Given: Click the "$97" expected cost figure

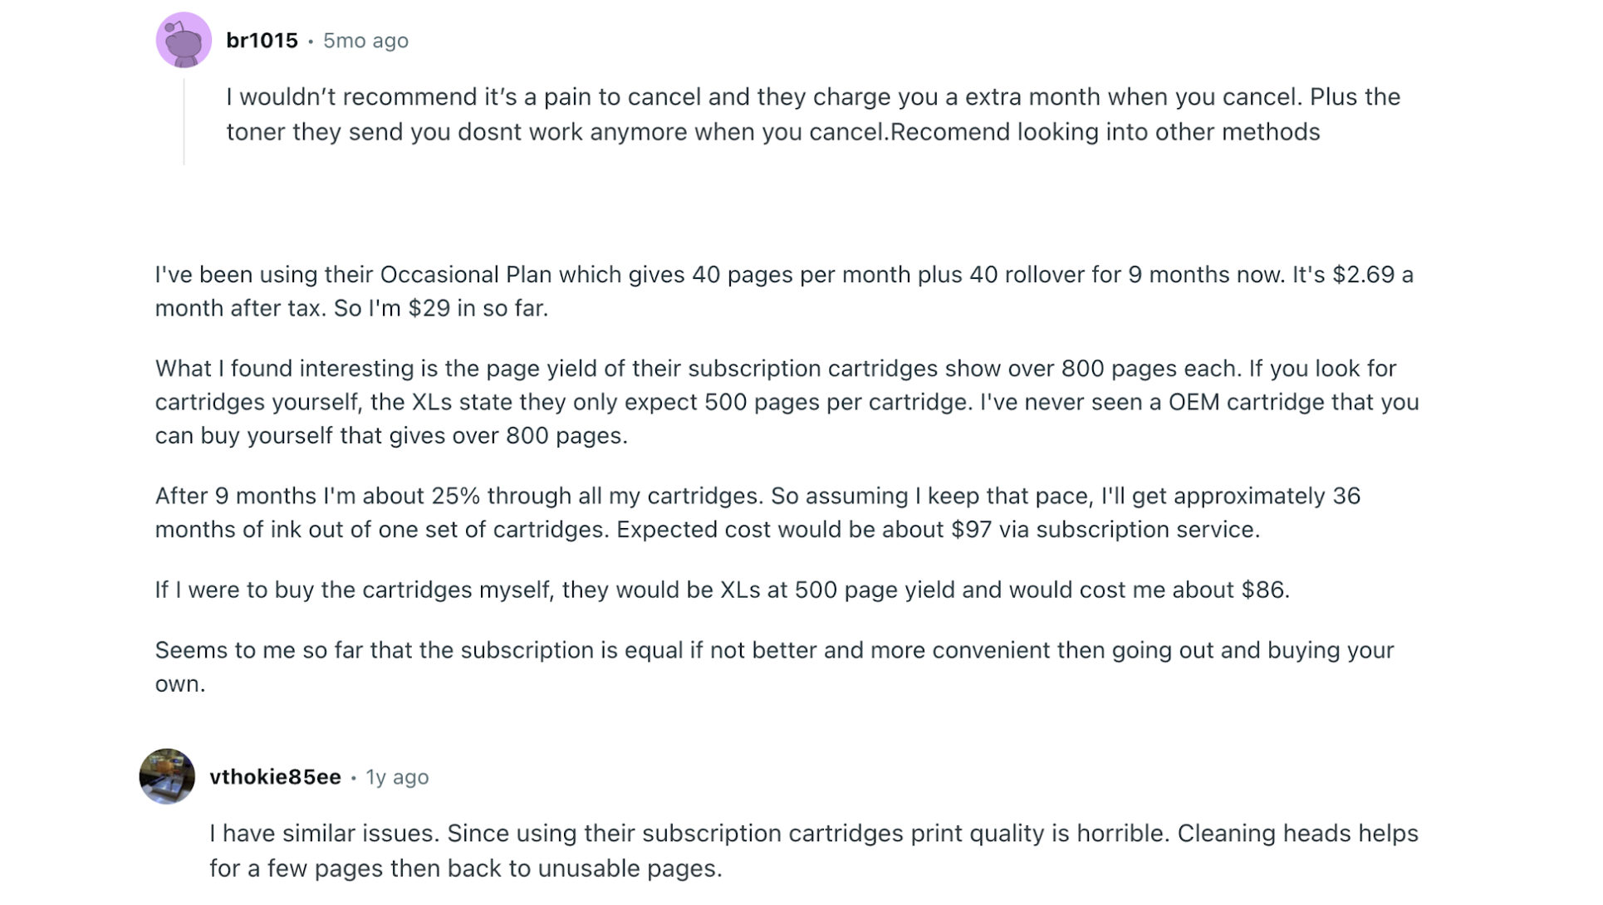Looking at the screenshot, I should (971, 530).
